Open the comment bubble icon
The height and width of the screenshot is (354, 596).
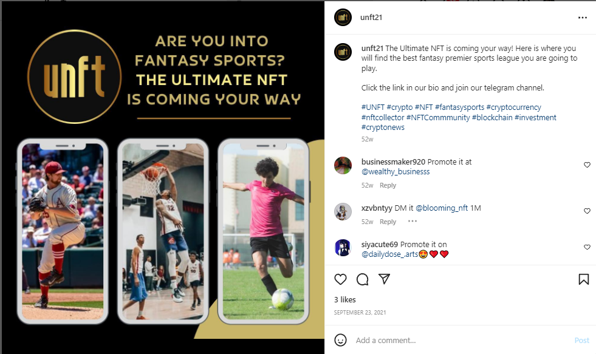(x=362, y=279)
